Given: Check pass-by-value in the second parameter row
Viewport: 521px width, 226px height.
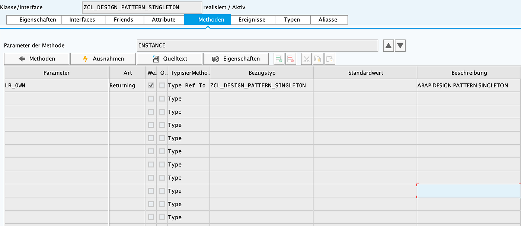Looking at the screenshot, I should 151,98.
